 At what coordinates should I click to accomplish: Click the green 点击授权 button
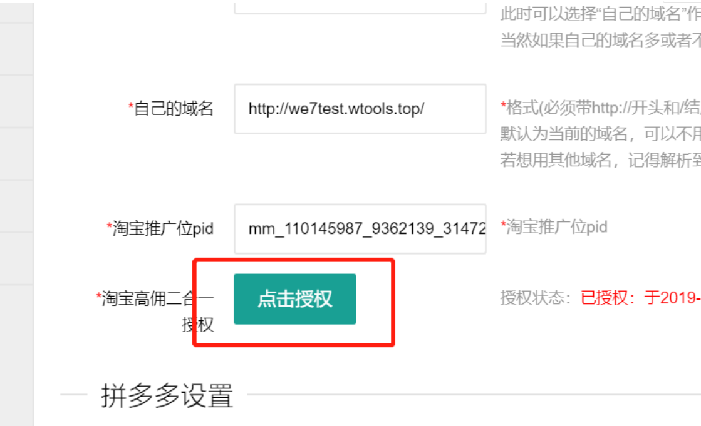294,299
